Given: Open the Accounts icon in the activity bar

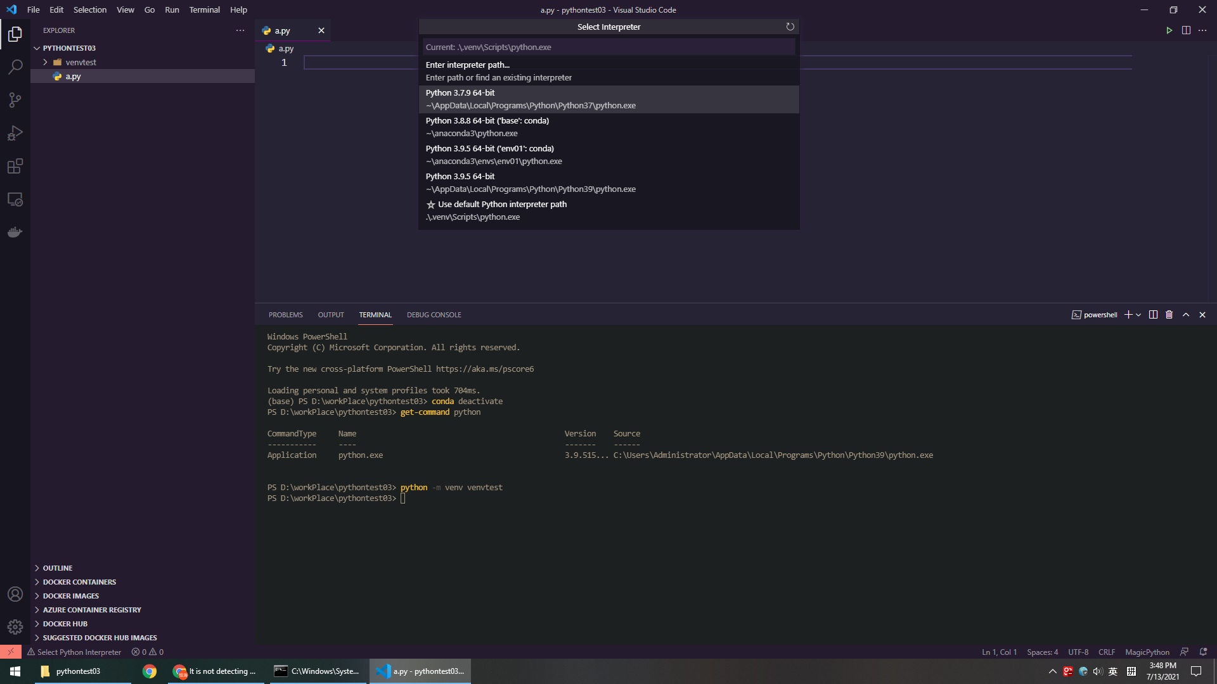Looking at the screenshot, I should (15, 594).
